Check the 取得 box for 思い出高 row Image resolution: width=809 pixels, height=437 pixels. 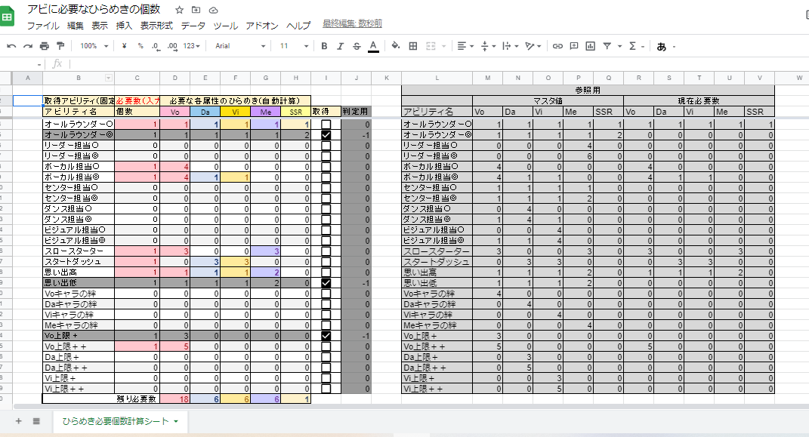click(x=326, y=272)
